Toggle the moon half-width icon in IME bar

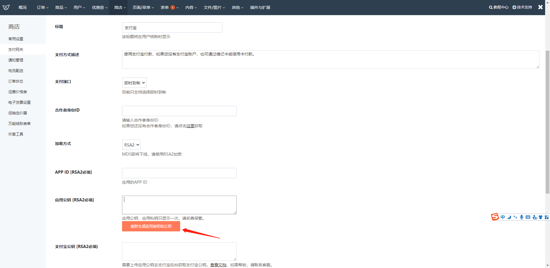click(x=509, y=217)
